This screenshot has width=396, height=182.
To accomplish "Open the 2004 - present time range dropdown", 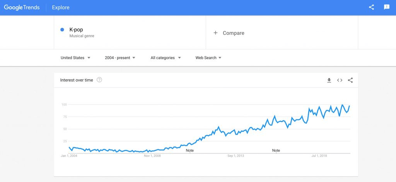I will [120, 58].
